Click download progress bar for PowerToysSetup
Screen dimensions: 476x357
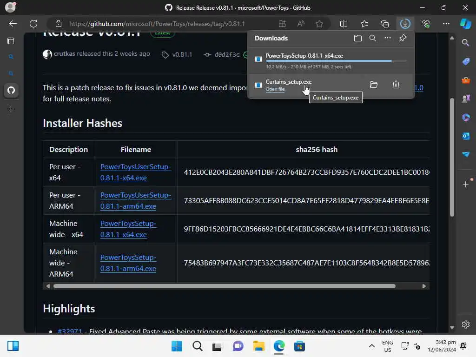pos(336,61)
